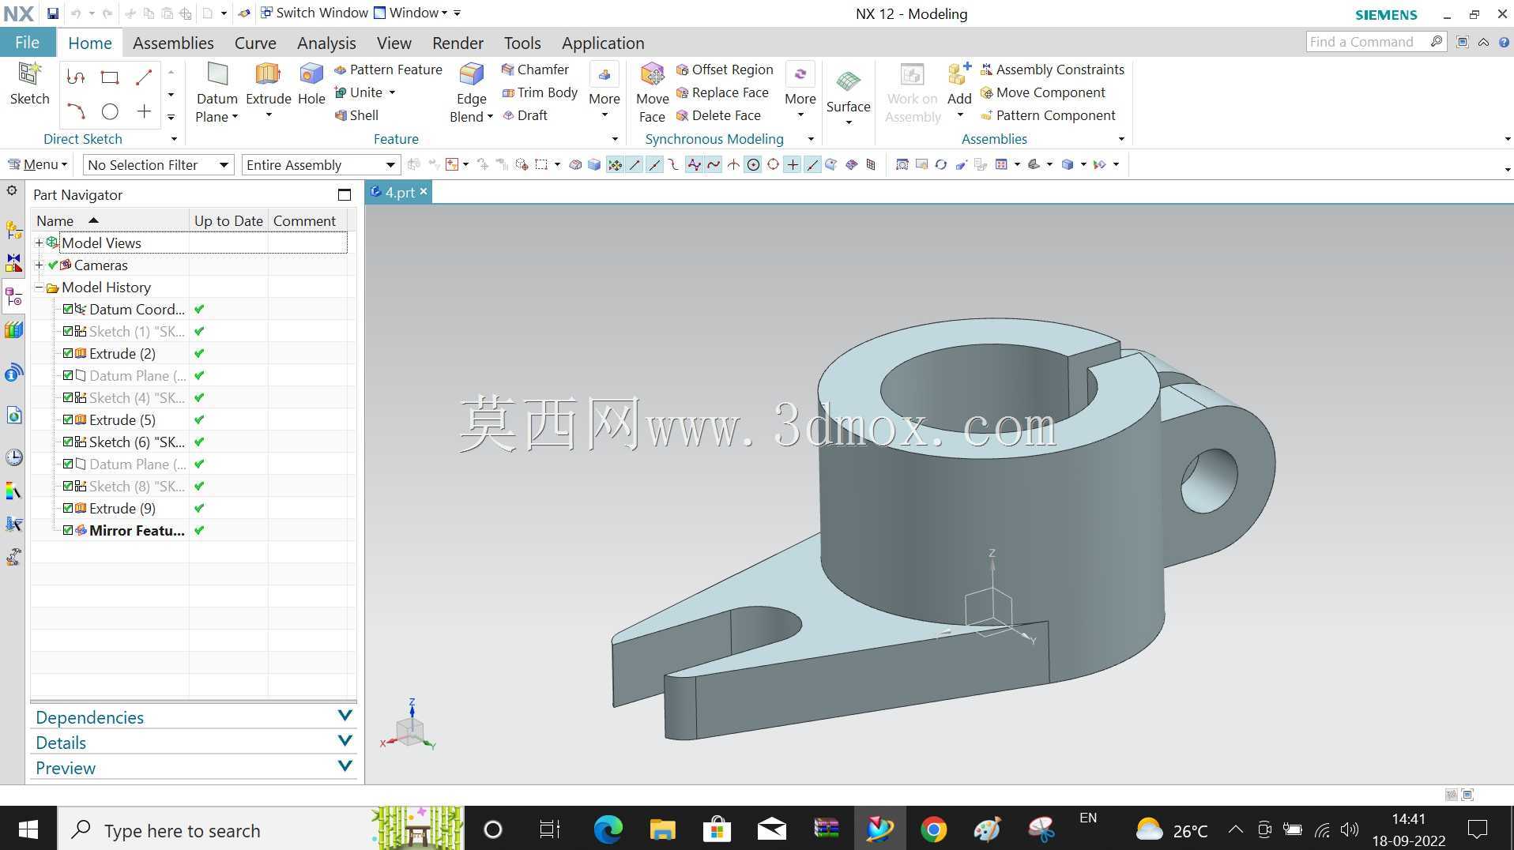Click the Sketch tool icon

(29, 74)
